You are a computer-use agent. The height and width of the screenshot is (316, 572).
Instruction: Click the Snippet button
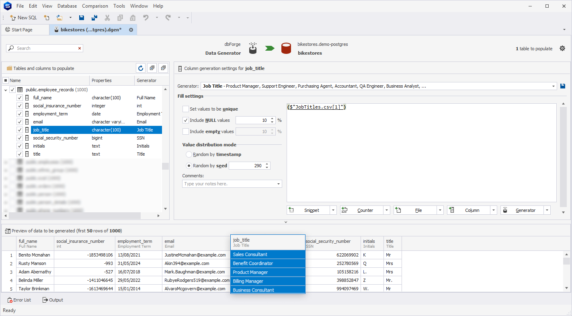308,210
